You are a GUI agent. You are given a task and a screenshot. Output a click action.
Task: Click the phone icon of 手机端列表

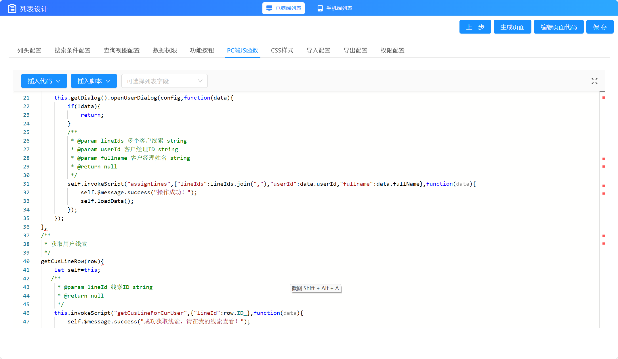[320, 8]
